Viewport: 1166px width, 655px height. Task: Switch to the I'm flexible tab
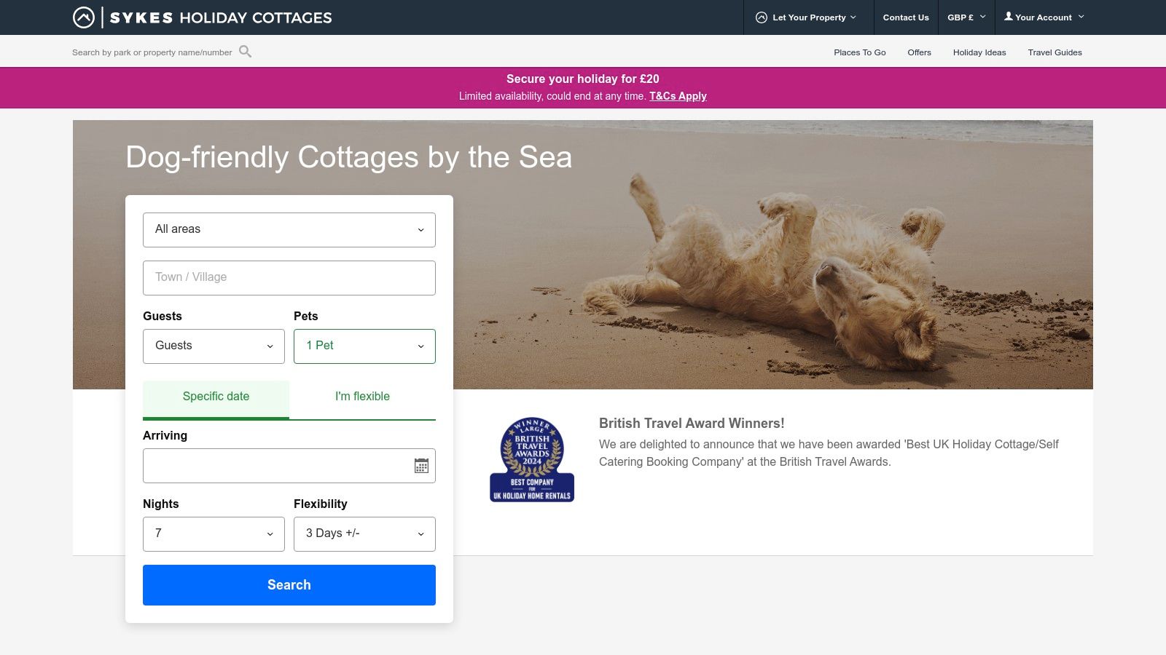[362, 397]
